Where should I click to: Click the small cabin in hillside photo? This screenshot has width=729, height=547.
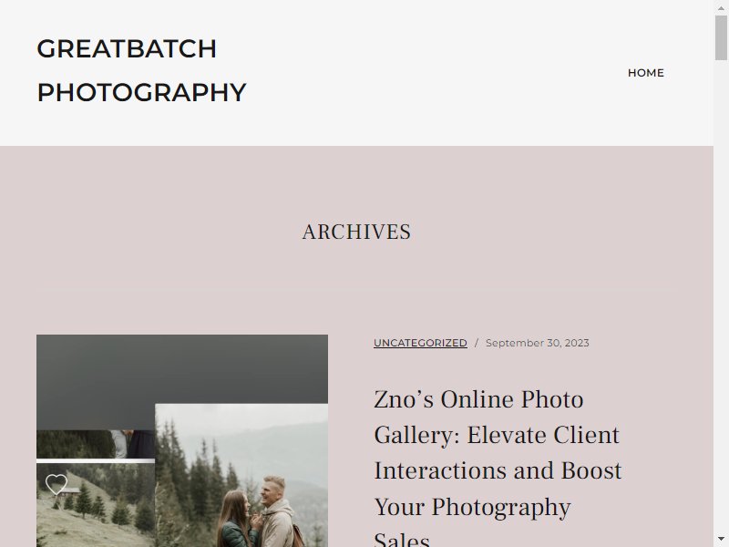pyautogui.click(x=69, y=490)
